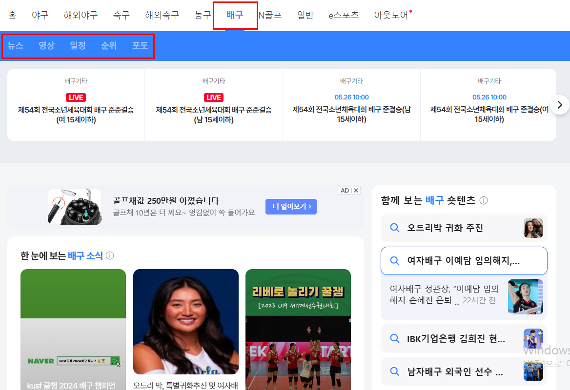Select 뉴스 in the volleyball submenu
Viewport: 570px width, 390px height.
point(16,45)
